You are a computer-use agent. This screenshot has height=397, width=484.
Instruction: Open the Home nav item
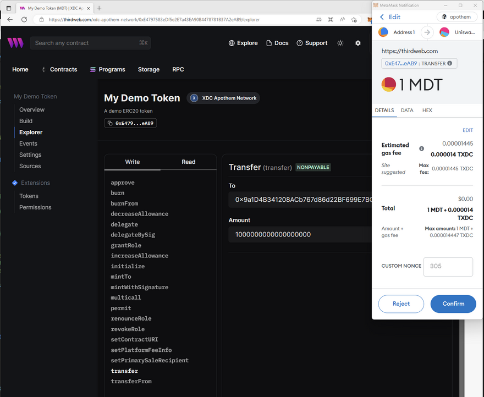coord(20,69)
